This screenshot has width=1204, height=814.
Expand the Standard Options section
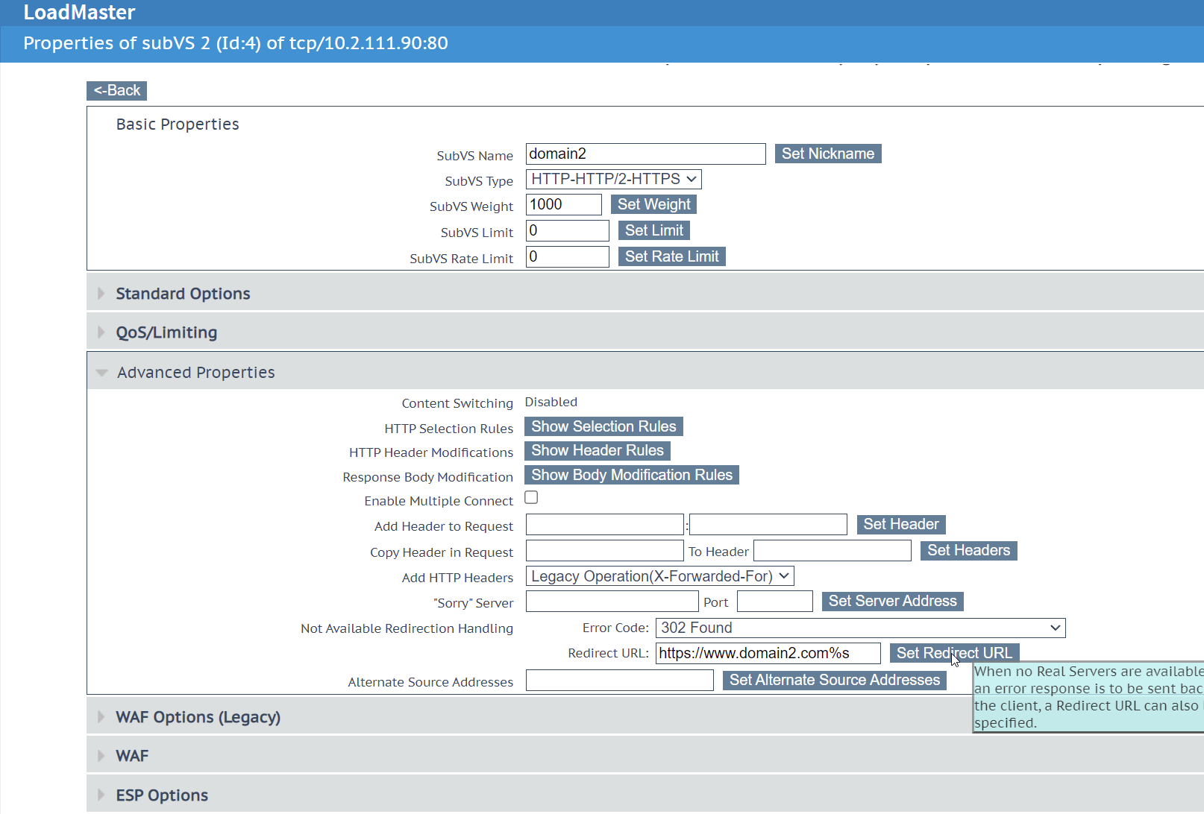pos(645,294)
